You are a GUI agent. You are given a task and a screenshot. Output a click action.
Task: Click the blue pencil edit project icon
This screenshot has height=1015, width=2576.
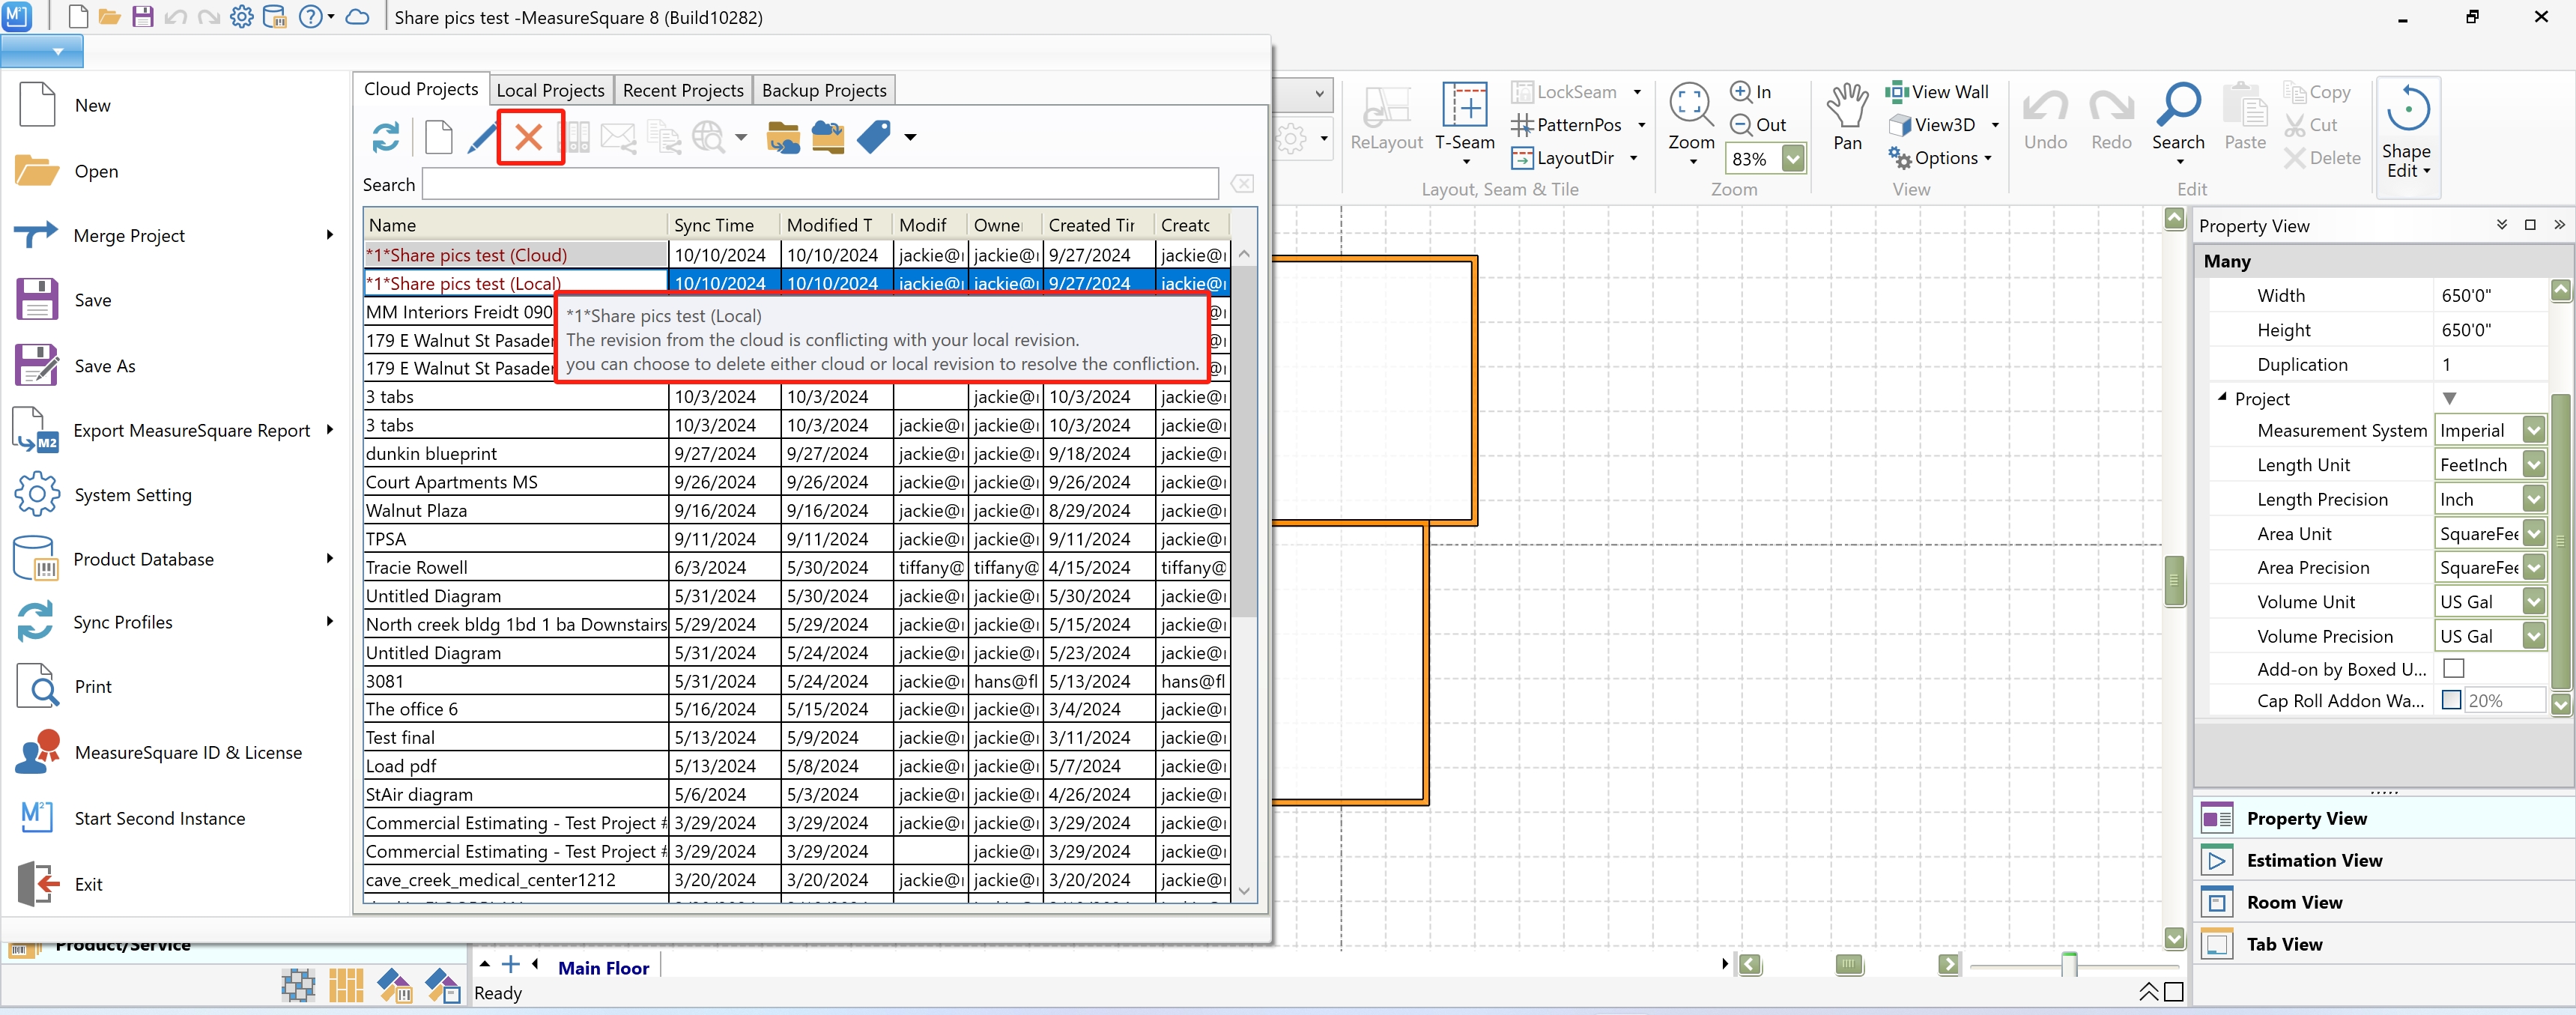(x=482, y=137)
